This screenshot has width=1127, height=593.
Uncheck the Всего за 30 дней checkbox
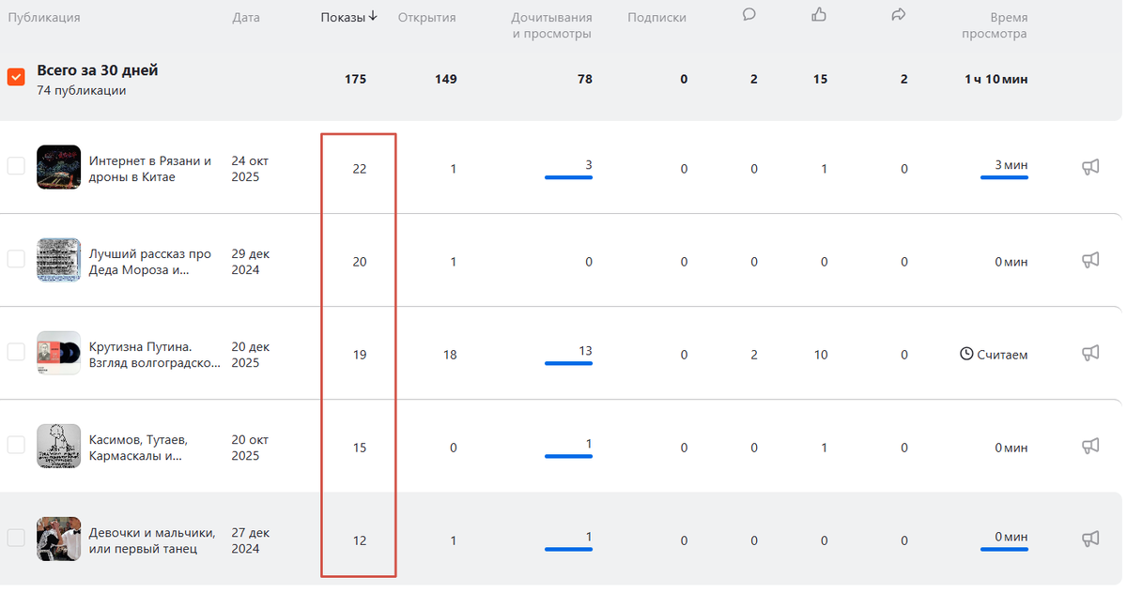[x=16, y=77]
